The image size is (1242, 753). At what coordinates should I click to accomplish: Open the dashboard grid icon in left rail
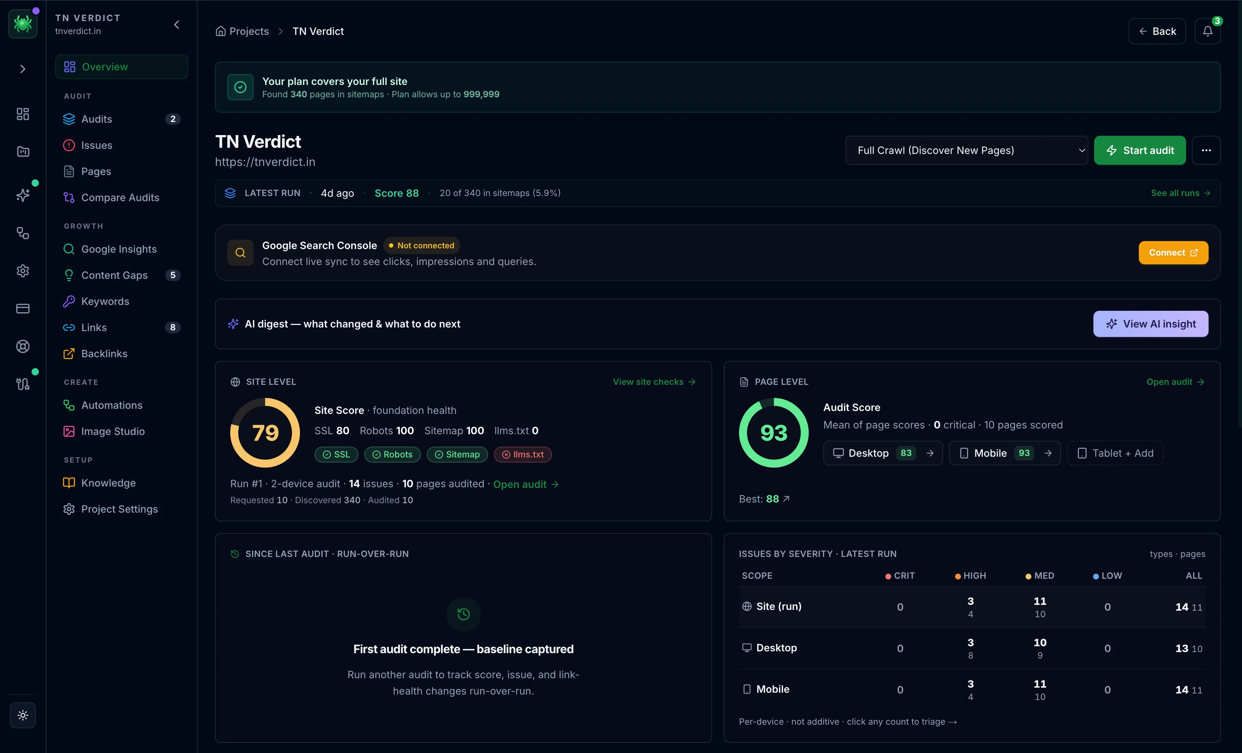23,114
